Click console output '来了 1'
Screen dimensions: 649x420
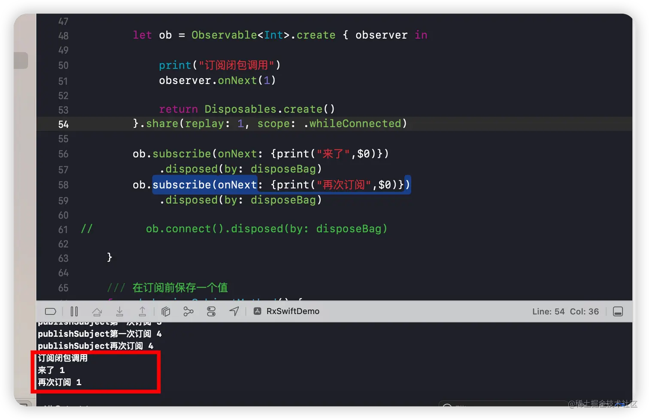coord(51,370)
